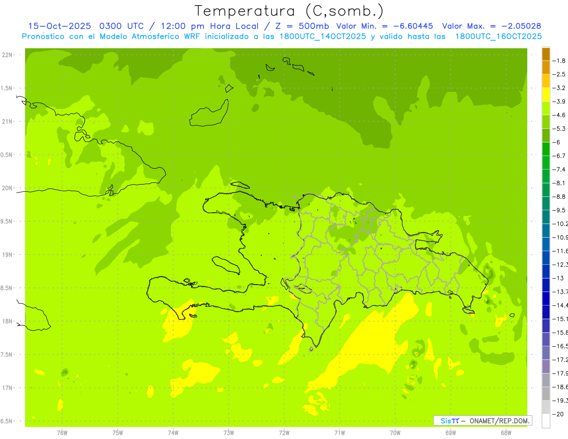568x439 pixels.
Task: Select the blue swatch between -13.7 and -14.4
Action: 546,298
